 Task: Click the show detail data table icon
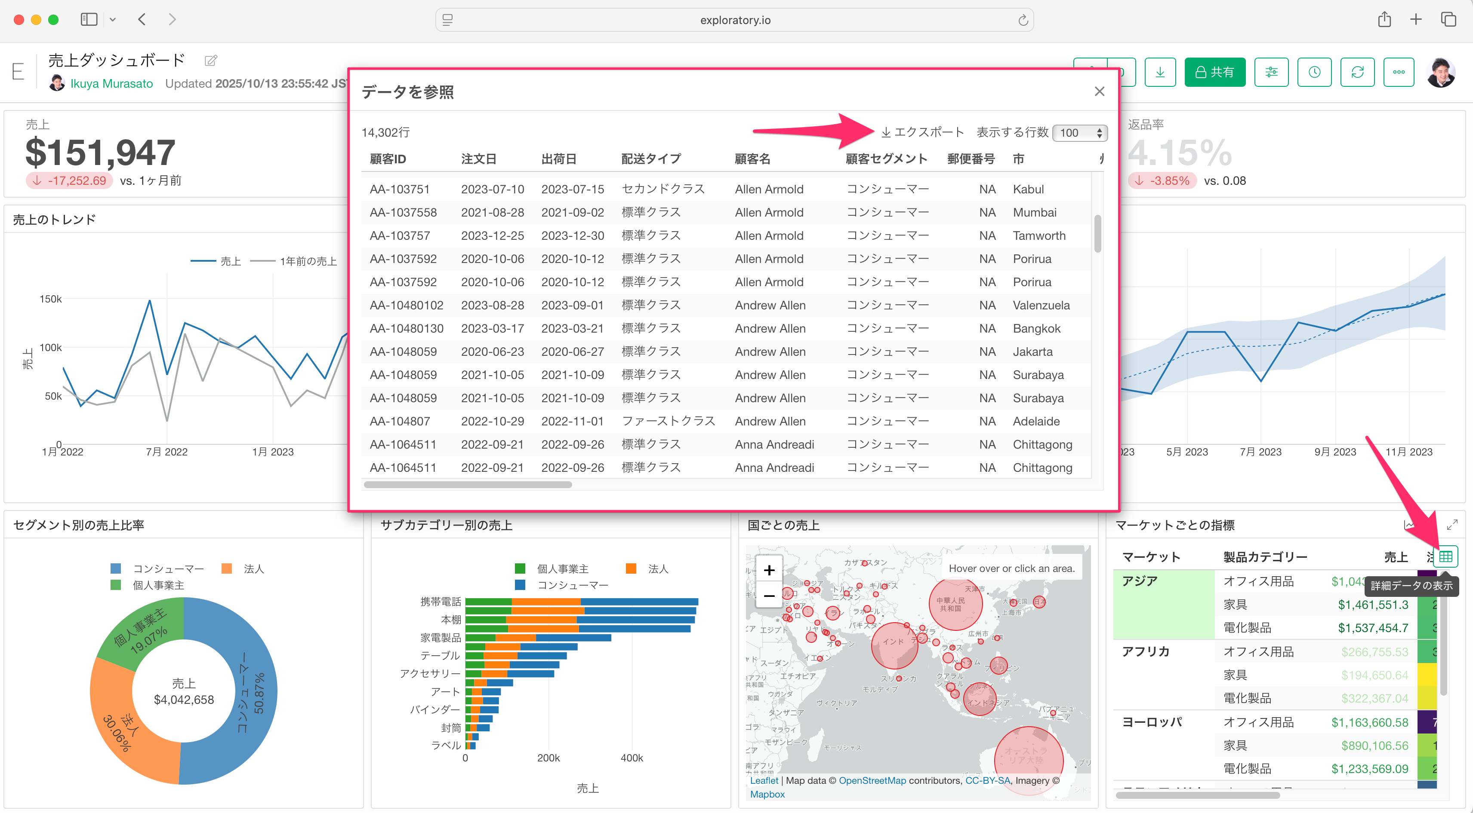[x=1445, y=556]
